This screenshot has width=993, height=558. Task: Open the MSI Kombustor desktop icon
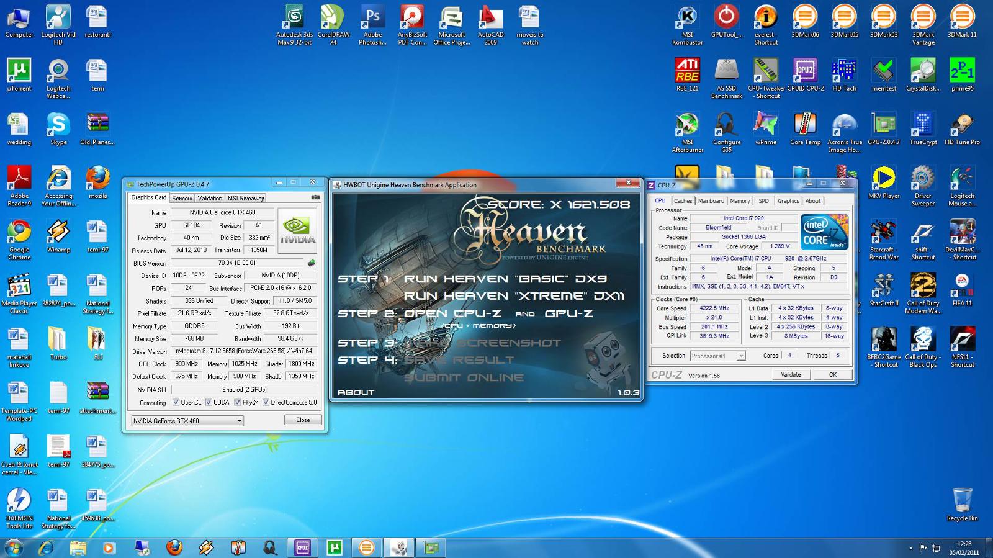coord(687,25)
